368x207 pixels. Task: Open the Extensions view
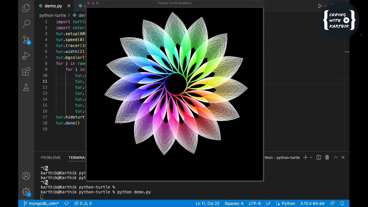[26, 71]
